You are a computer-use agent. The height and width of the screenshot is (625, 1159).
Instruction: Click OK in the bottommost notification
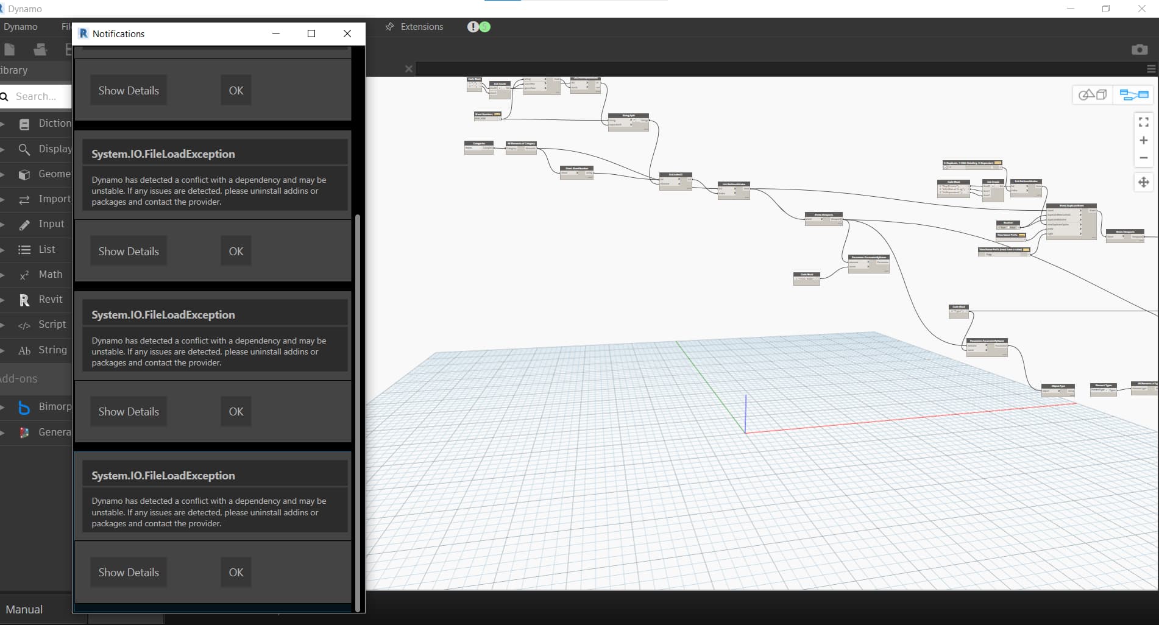(x=236, y=573)
